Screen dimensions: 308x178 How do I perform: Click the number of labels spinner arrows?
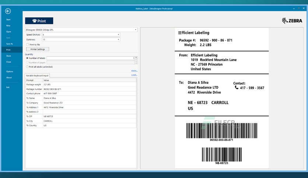(136, 58)
